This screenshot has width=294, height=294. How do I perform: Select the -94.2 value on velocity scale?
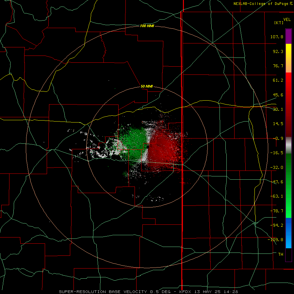click(x=277, y=225)
